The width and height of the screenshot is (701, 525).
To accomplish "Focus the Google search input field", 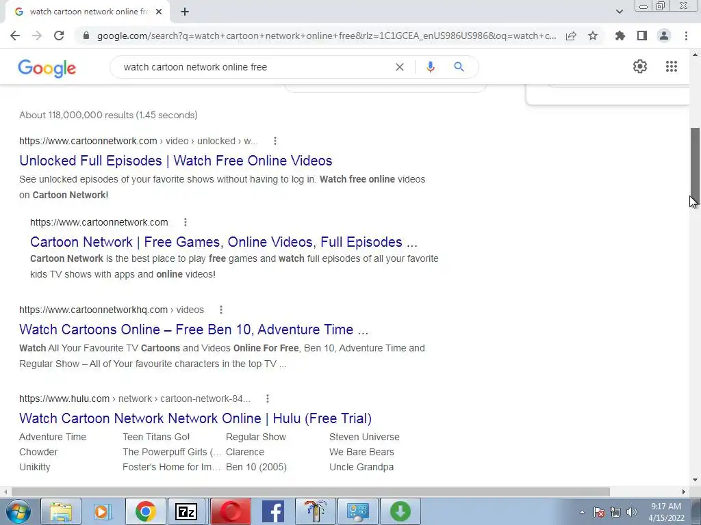I will coord(255,67).
